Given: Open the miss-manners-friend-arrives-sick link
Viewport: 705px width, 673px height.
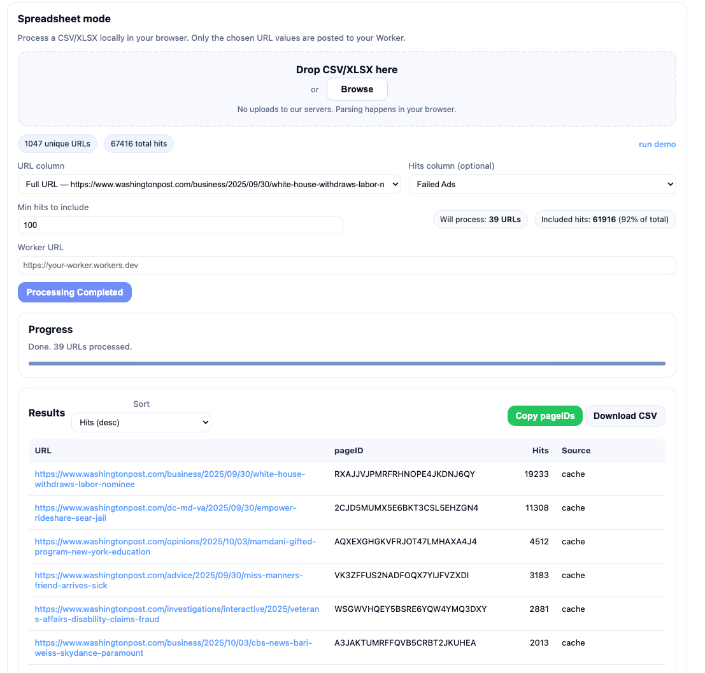Looking at the screenshot, I should pos(168,581).
